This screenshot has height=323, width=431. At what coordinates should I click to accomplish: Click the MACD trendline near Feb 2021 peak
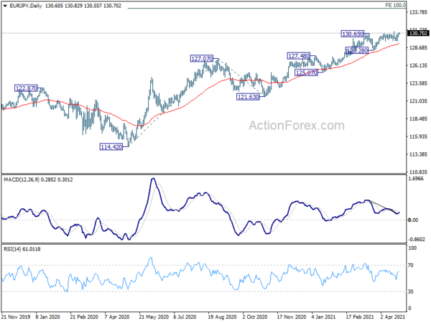[384, 207]
